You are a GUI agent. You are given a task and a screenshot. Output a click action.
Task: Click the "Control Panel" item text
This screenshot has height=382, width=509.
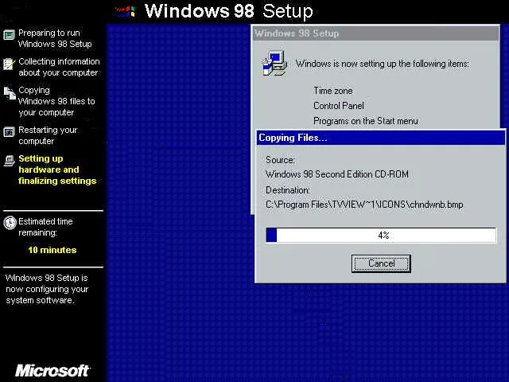tap(339, 106)
